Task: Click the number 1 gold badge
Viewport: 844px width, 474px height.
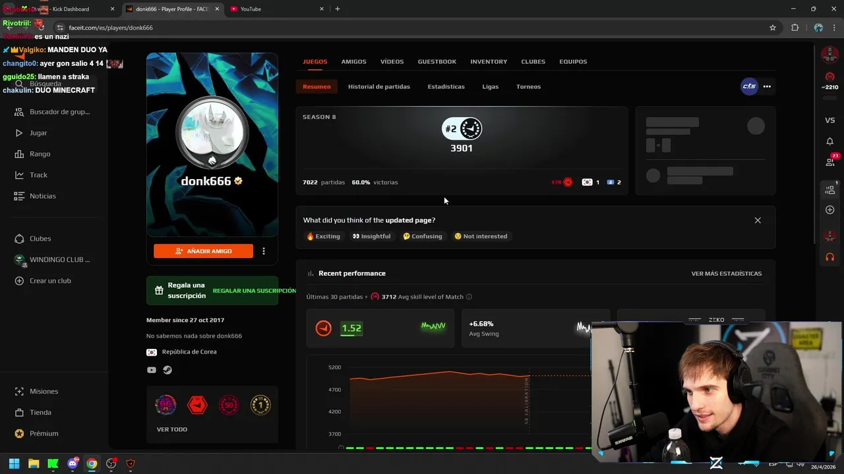Action: tap(260, 405)
